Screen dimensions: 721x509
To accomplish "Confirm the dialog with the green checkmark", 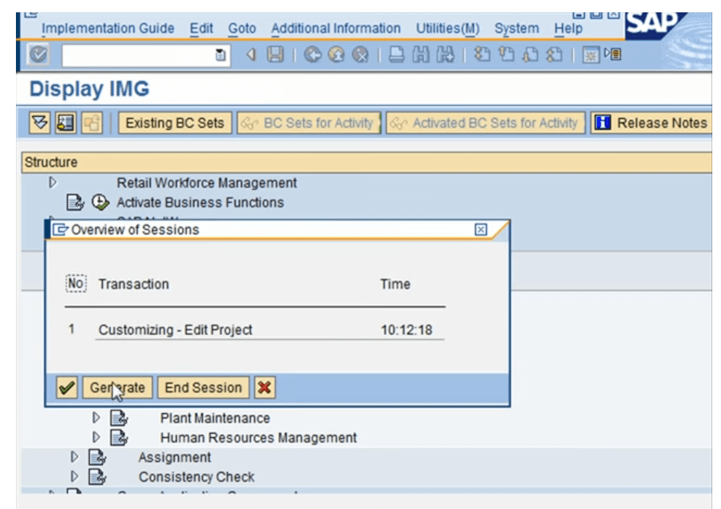I will [67, 386].
